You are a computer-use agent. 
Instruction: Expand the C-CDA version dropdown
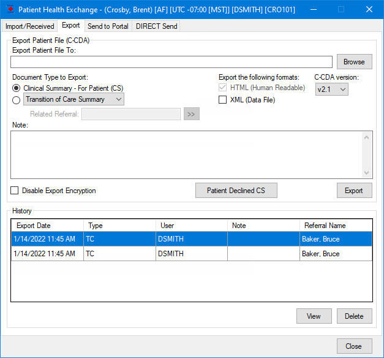[331, 89]
